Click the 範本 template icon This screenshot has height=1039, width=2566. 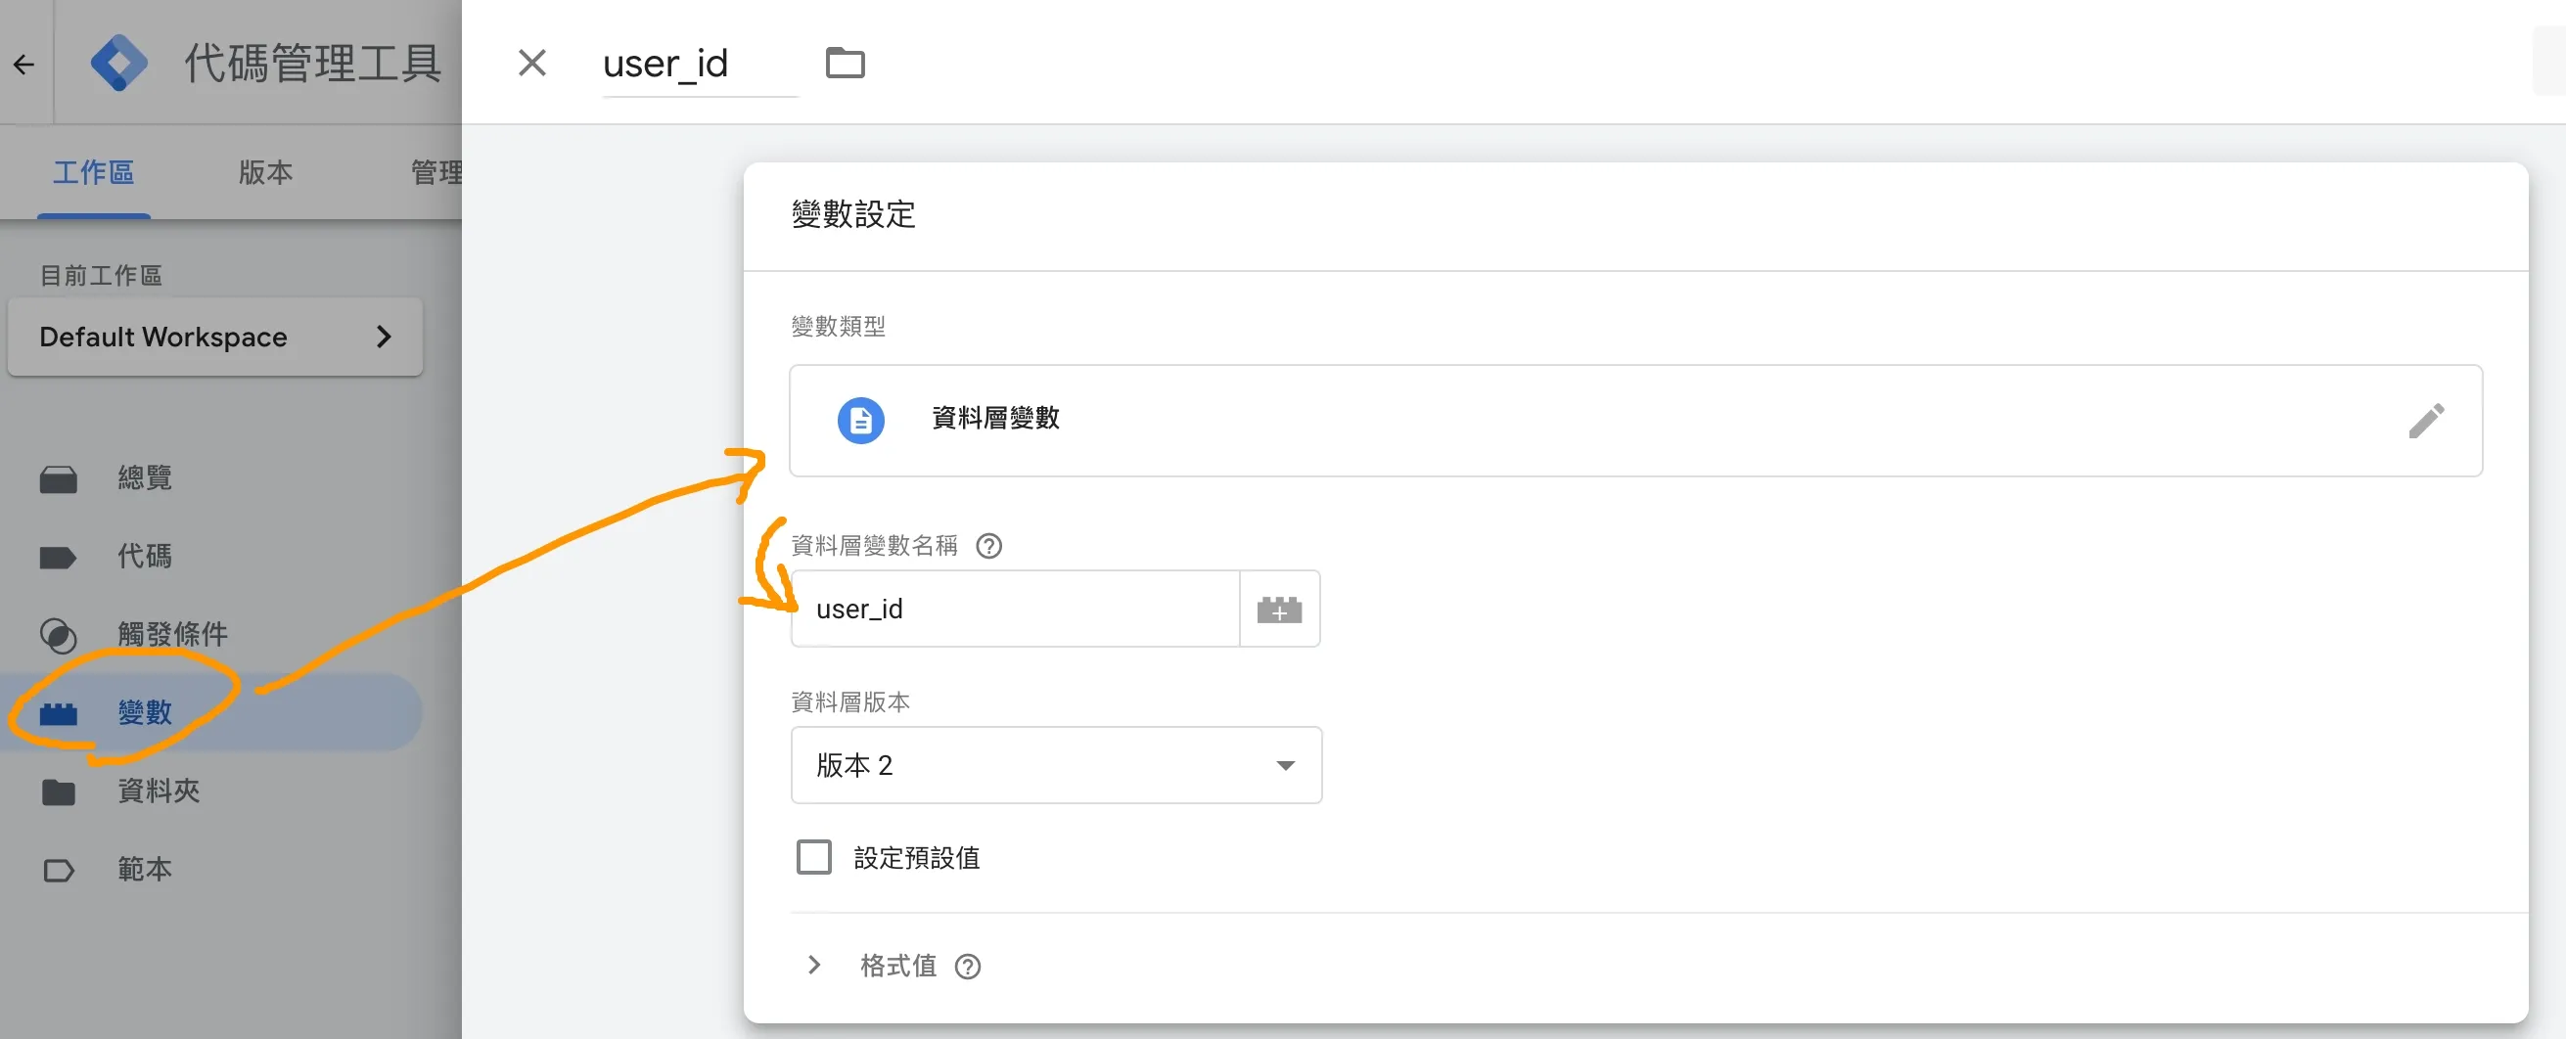coord(59,871)
